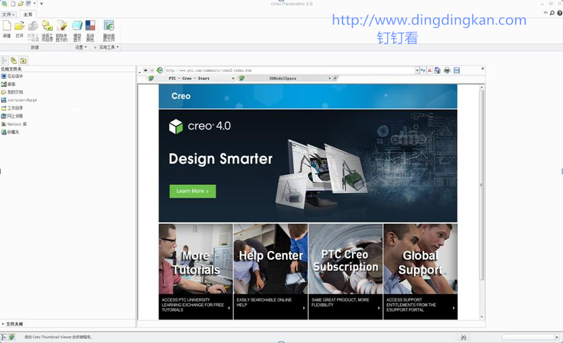This screenshot has height=343, width=563.
Task: Click the browser Back arrow
Action: pyautogui.click(x=146, y=71)
